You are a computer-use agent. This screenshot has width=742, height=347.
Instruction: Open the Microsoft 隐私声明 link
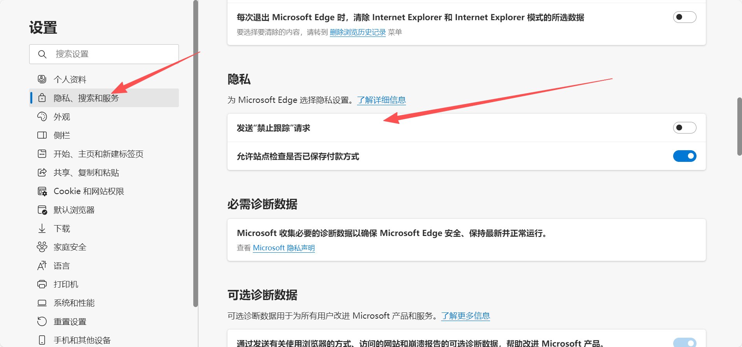pyautogui.click(x=283, y=248)
